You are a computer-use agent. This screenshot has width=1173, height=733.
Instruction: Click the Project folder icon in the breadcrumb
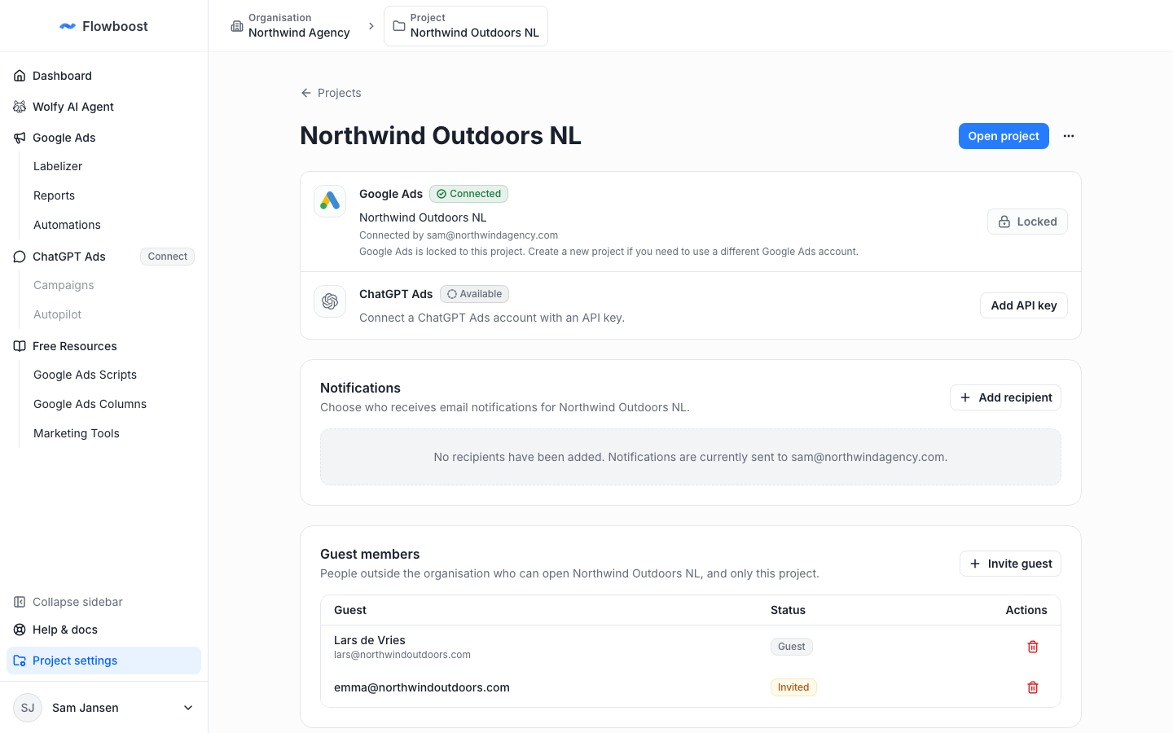[x=399, y=26]
